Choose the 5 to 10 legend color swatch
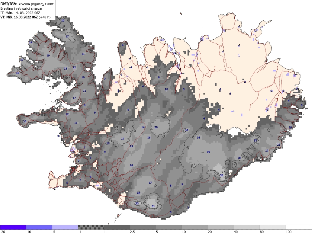The height and width of the screenshot is (234, 312). click(x=169, y=227)
